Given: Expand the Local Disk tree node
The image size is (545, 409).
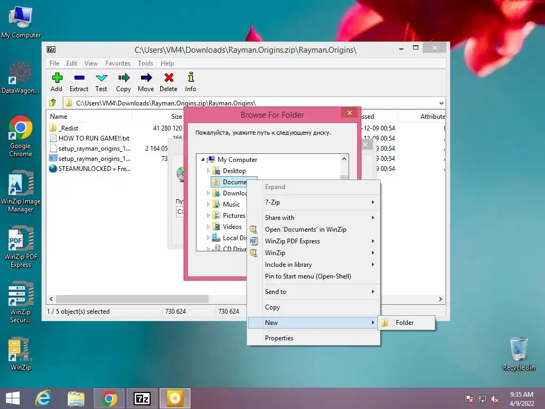Looking at the screenshot, I should pos(208,238).
